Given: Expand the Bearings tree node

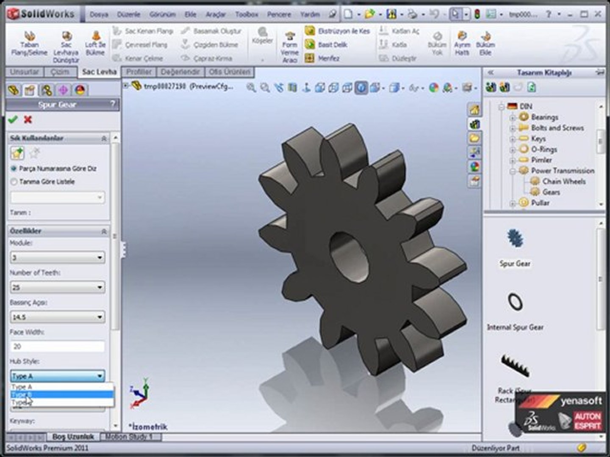Looking at the screenshot, I should (x=513, y=118).
